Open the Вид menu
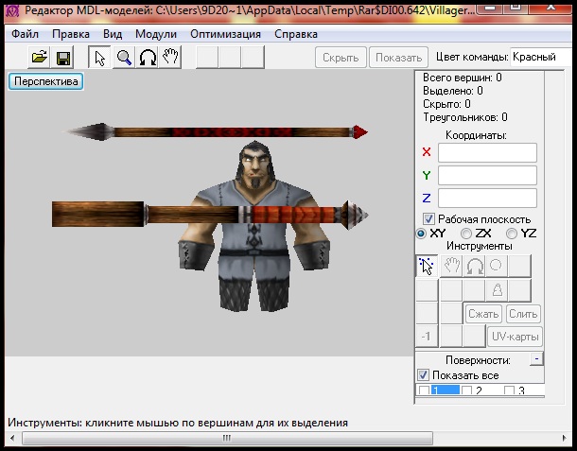 113,34
